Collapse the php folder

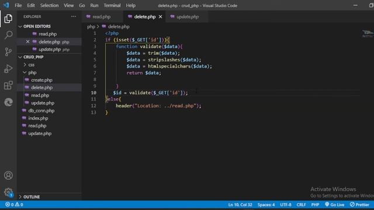(x=32, y=72)
